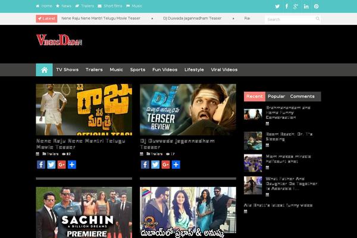
Task: Open the LinkedIn icon in top header
Action: click(x=306, y=7)
